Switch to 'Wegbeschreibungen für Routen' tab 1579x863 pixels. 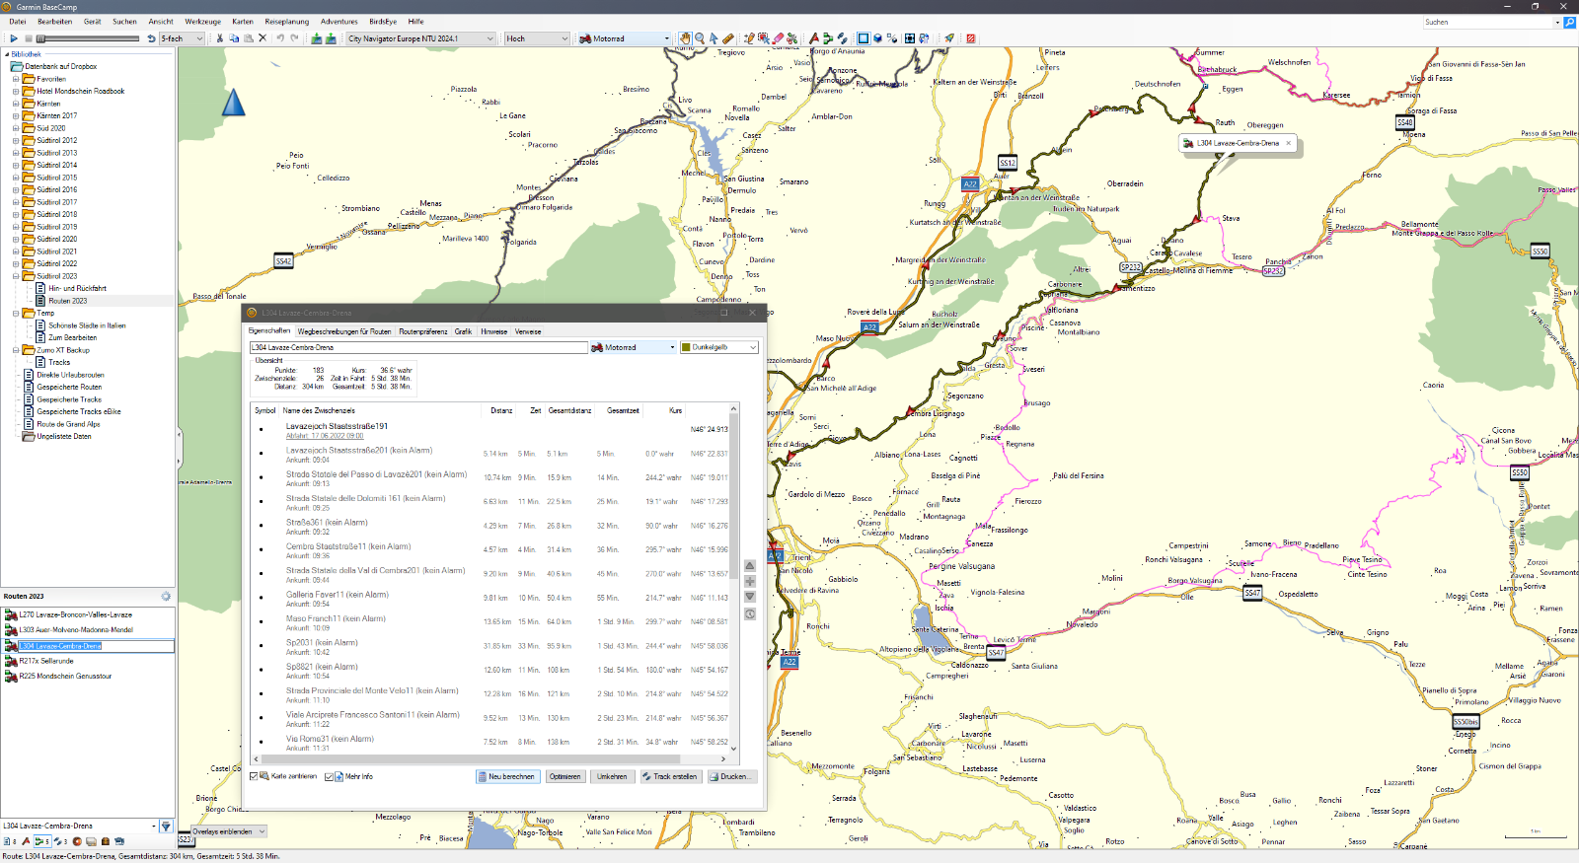tap(344, 331)
